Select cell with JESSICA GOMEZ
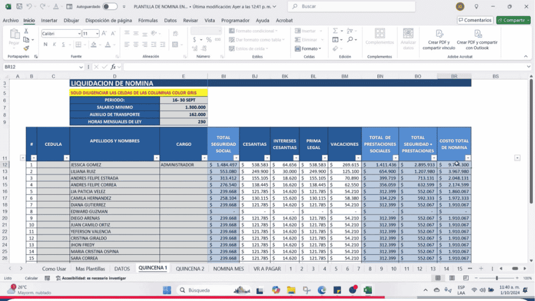The height and width of the screenshot is (301, 535). tap(115, 165)
